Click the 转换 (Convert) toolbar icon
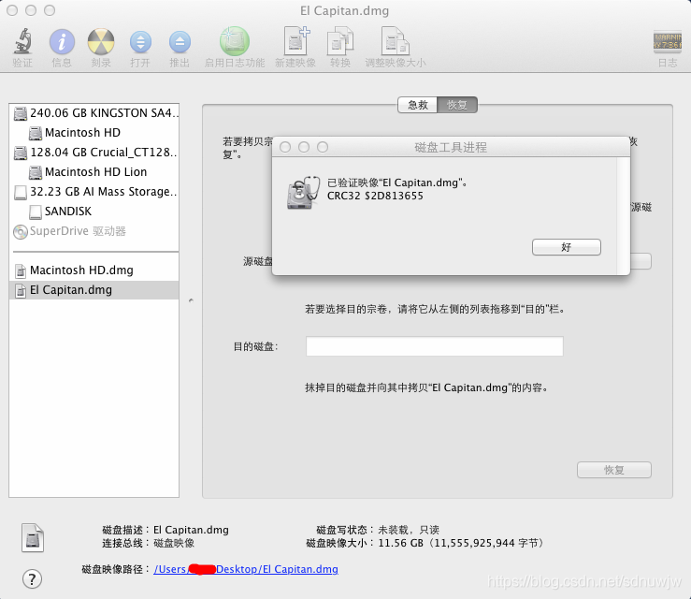Screen dimensions: 691x599 [x=340, y=41]
